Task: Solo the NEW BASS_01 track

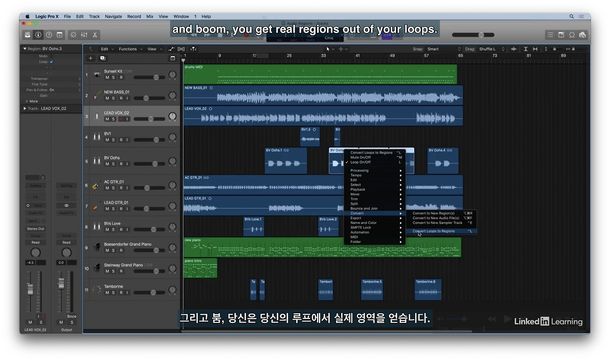Action: (113, 98)
